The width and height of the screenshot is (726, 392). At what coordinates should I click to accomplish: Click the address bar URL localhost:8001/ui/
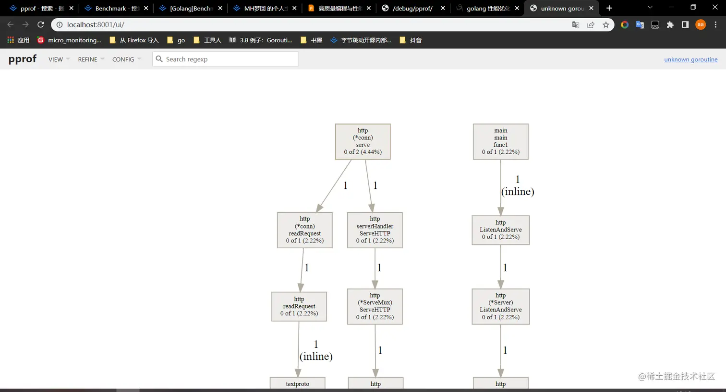pyautogui.click(x=96, y=24)
